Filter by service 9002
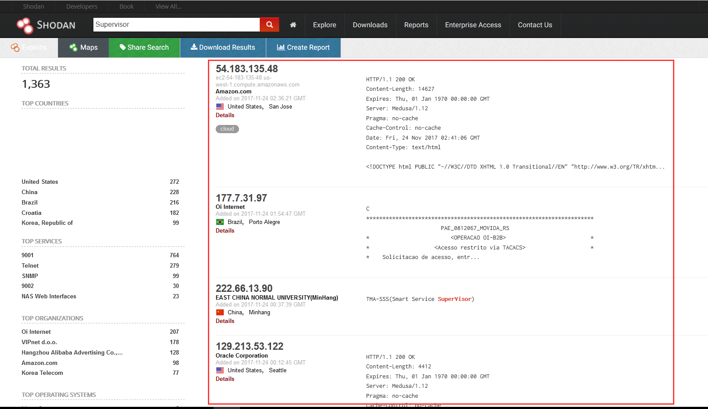The image size is (708, 409). pos(28,286)
